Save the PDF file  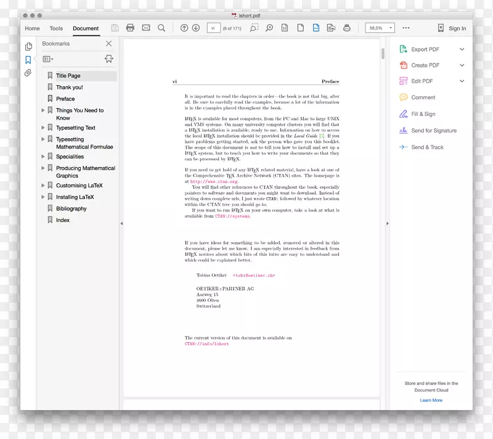115,28
